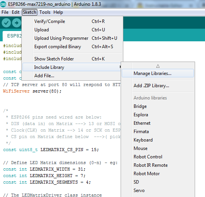Open the Help menu
The width and height of the screenshot is (205, 197).
(x=58, y=12)
